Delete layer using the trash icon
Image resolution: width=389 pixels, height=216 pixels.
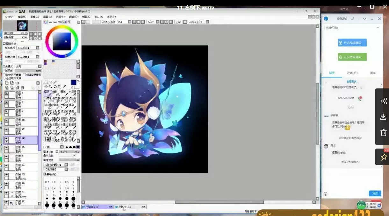(x=22, y=88)
